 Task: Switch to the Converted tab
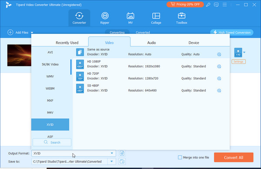(143, 33)
